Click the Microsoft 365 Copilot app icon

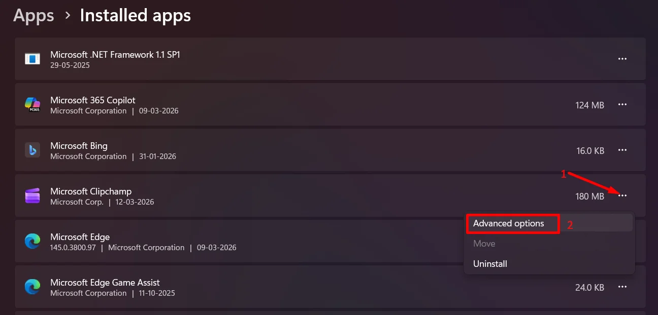click(32, 105)
